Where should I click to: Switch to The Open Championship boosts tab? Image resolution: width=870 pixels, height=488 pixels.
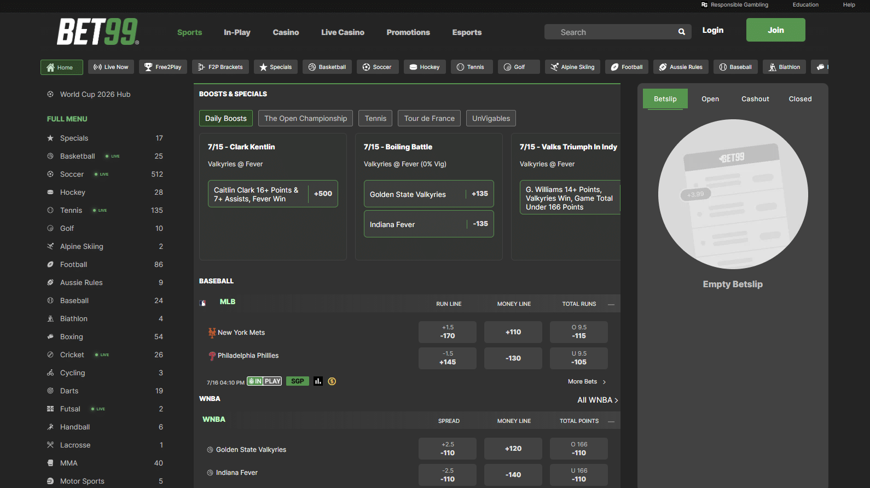[x=306, y=119]
